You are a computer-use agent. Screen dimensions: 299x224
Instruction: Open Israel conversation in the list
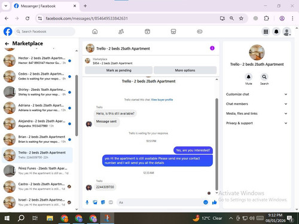click(37, 202)
